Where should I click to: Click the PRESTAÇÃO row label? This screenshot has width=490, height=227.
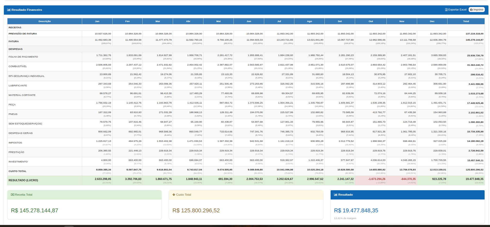tap(16, 152)
